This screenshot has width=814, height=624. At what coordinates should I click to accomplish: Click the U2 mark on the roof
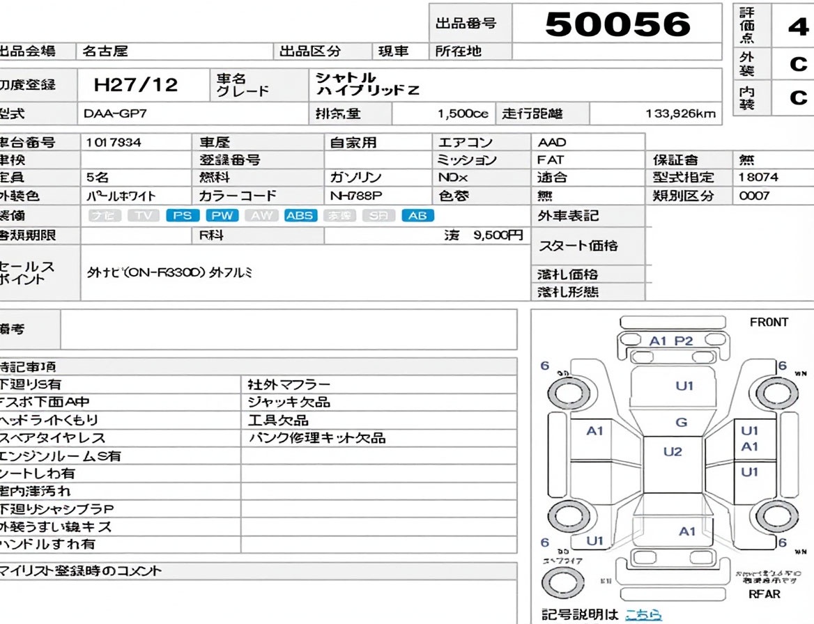673,452
